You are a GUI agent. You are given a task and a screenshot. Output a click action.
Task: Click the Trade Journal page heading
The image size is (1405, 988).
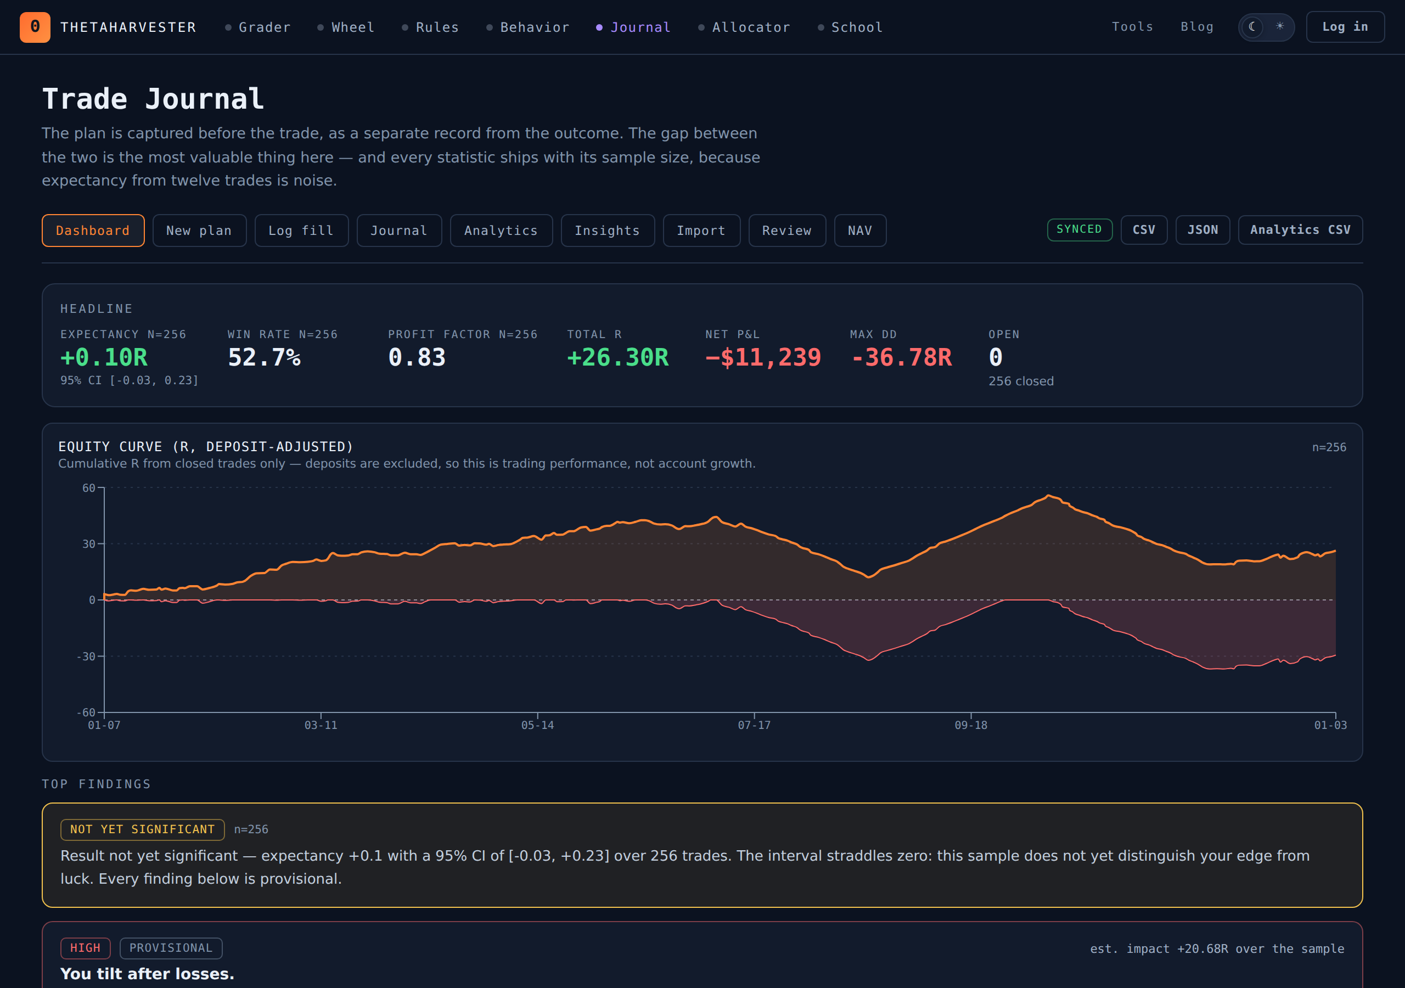click(153, 99)
